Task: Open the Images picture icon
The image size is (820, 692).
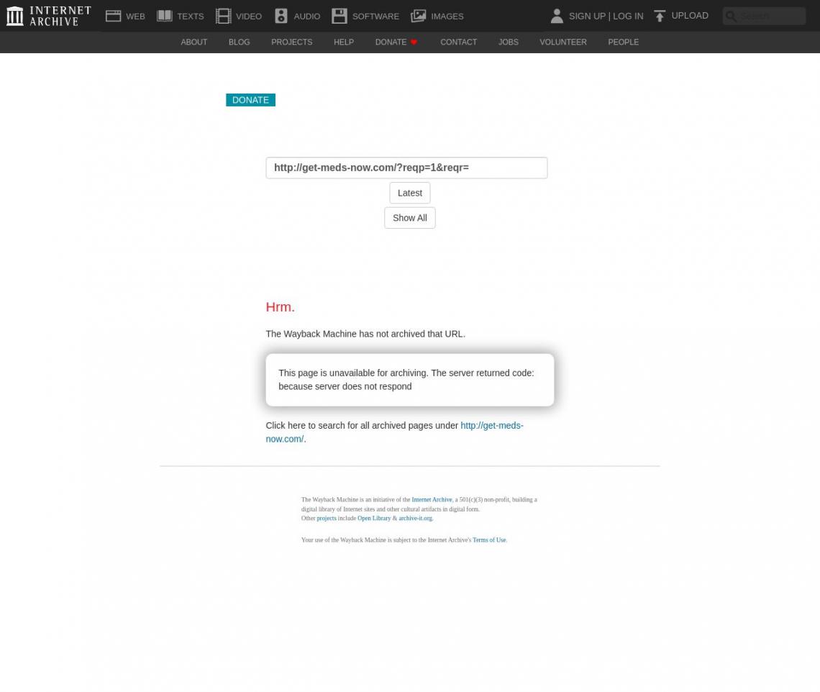Action: pyautogui.click(x=419, y=16)
